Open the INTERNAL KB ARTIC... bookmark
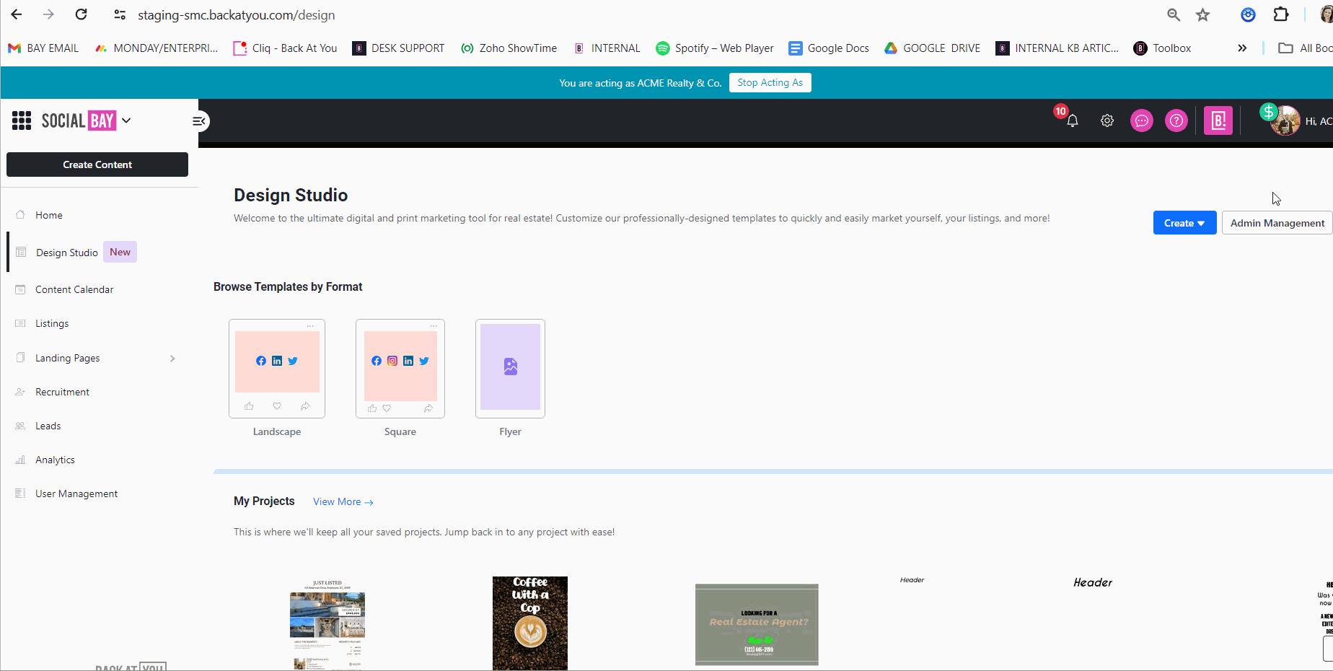 [1057, 48]
